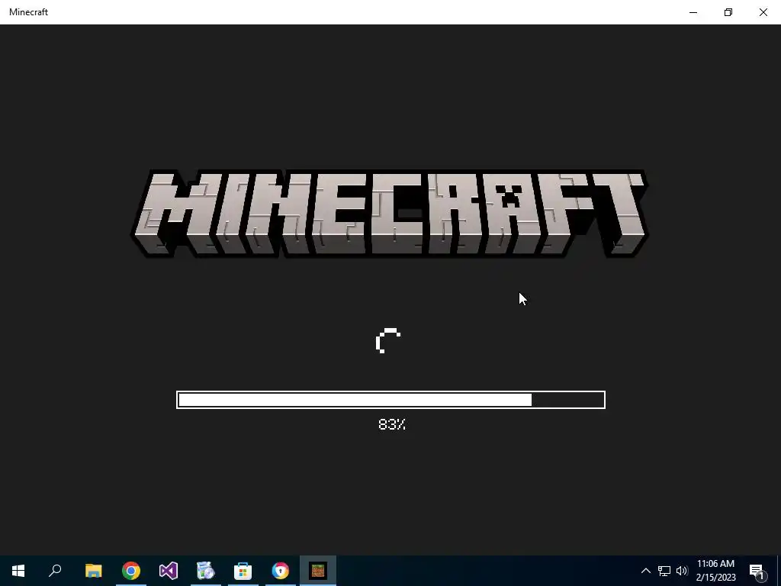This screenshot has width=781, height=586.
Task: Click the 83% loading percentage text
Action: pyautogui.click(x=392, y=424)
